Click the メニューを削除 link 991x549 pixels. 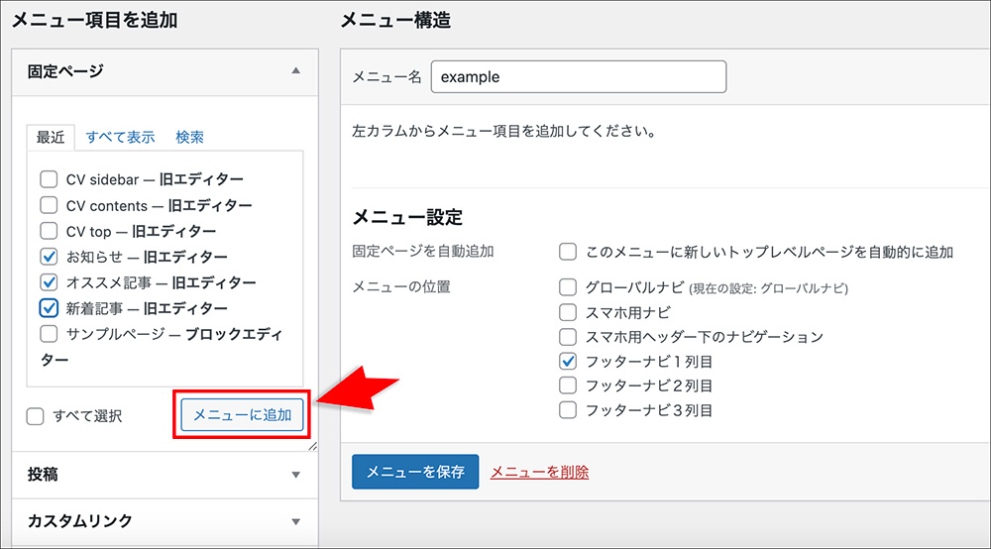[x=539, y=472]
